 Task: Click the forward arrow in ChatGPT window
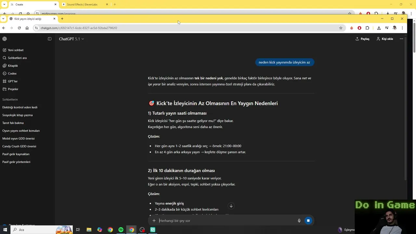click(11, 28)
